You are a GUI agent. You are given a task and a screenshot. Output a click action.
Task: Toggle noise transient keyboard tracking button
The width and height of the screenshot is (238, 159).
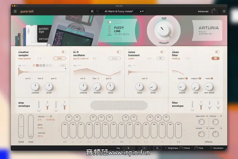pos(161,59)
